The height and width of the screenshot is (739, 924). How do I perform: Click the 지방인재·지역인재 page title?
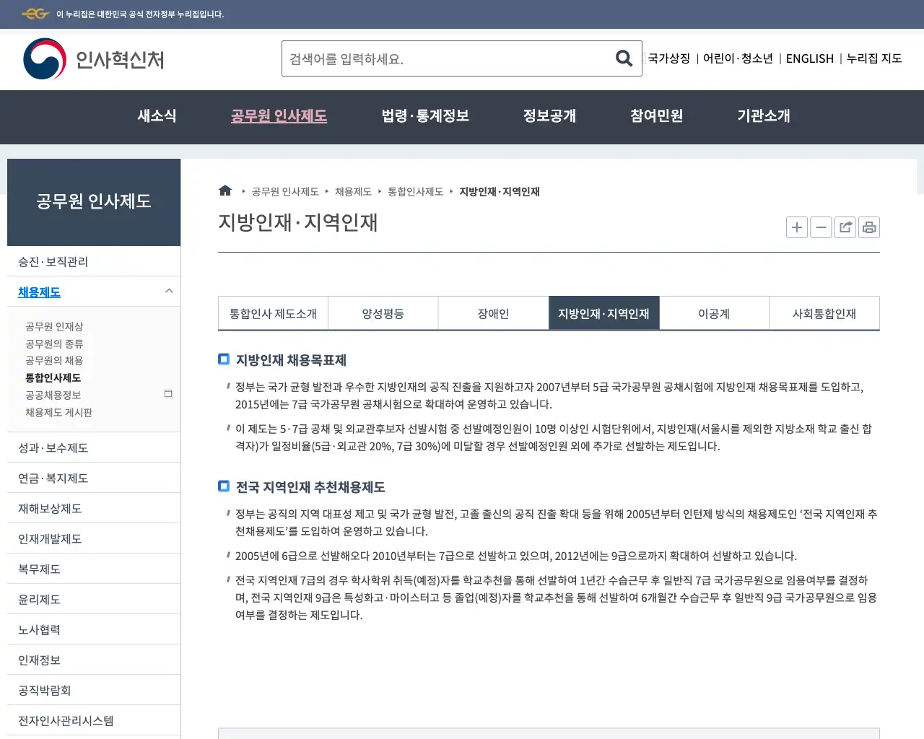click(x=298, y=222)
